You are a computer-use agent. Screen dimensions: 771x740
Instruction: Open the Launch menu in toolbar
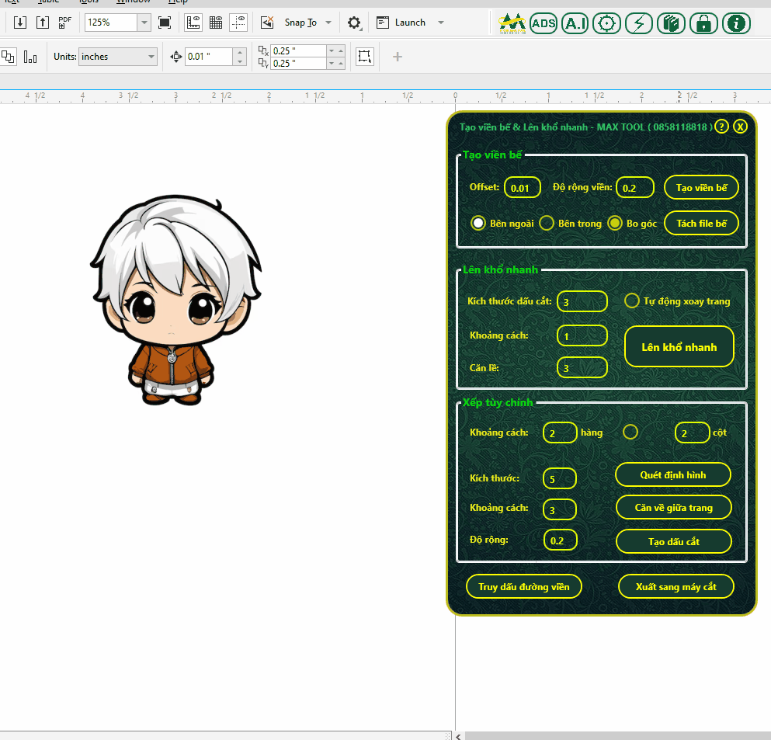[411, 23]
